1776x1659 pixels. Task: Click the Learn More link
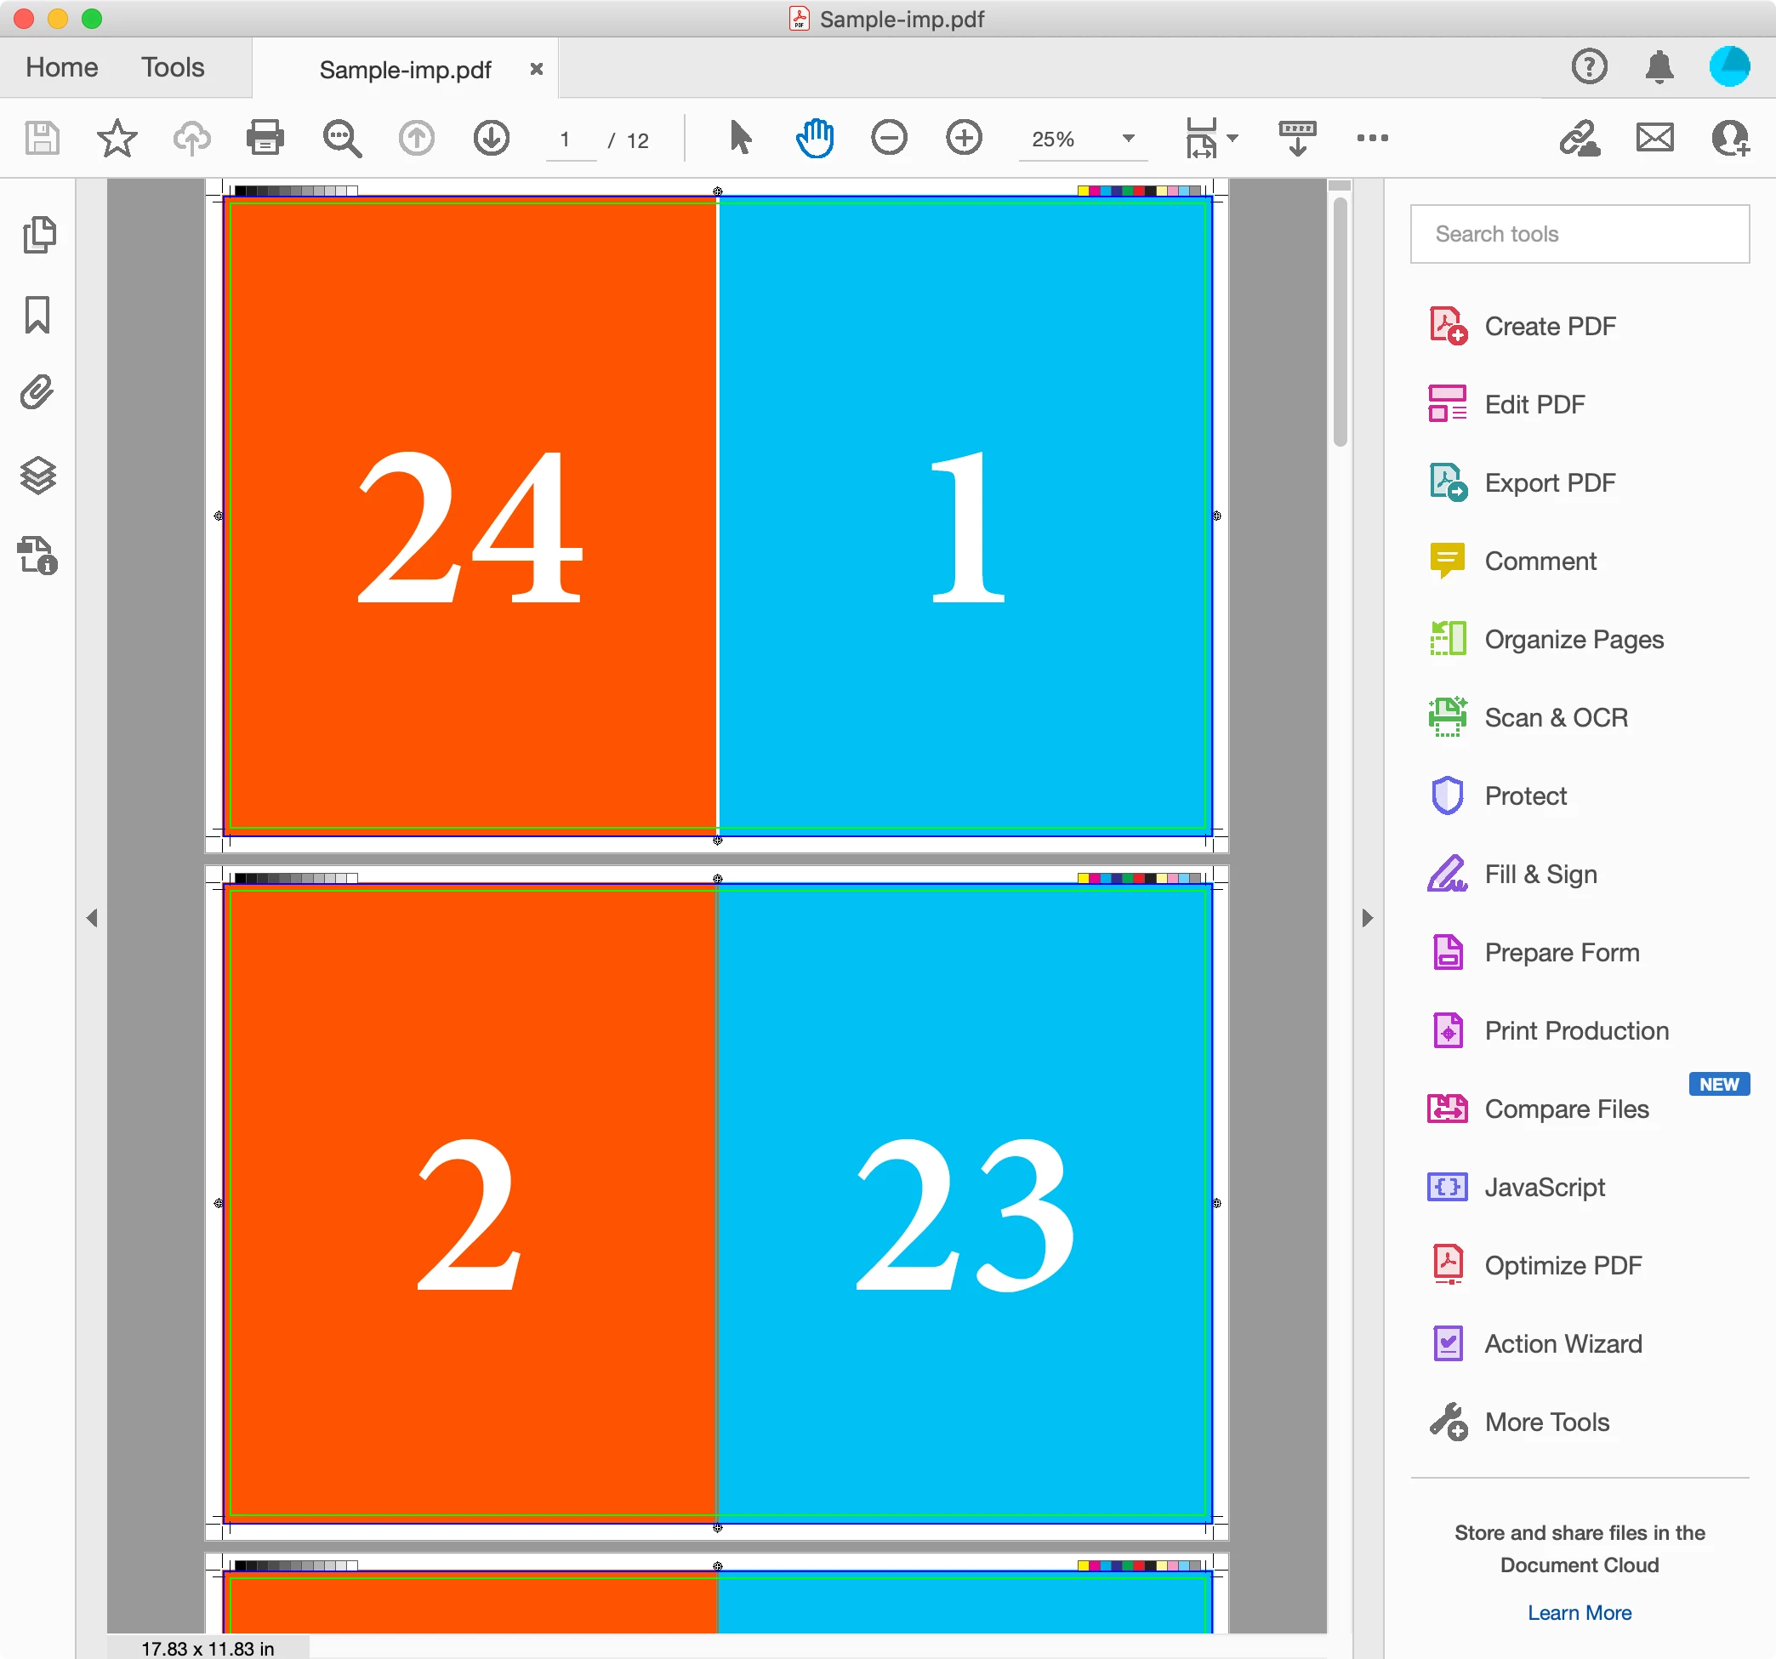coord(1579,1612)
